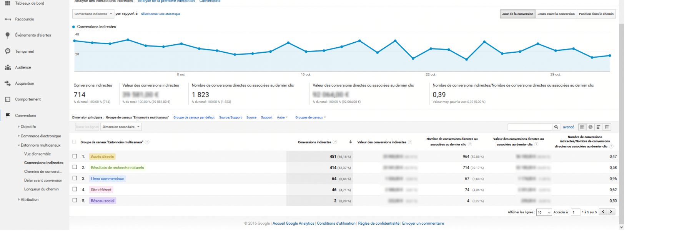The width and height of the screenshot is (692, 237).
Task: Switch to pie chart percentage view
Action: 590,127
